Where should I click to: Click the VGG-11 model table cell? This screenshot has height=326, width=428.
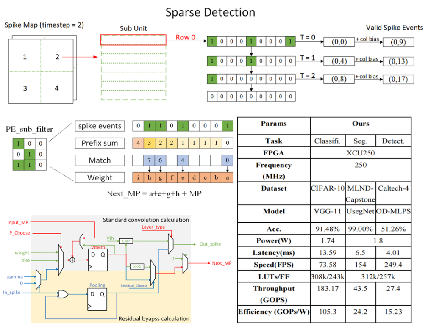(x=328, y=211)
